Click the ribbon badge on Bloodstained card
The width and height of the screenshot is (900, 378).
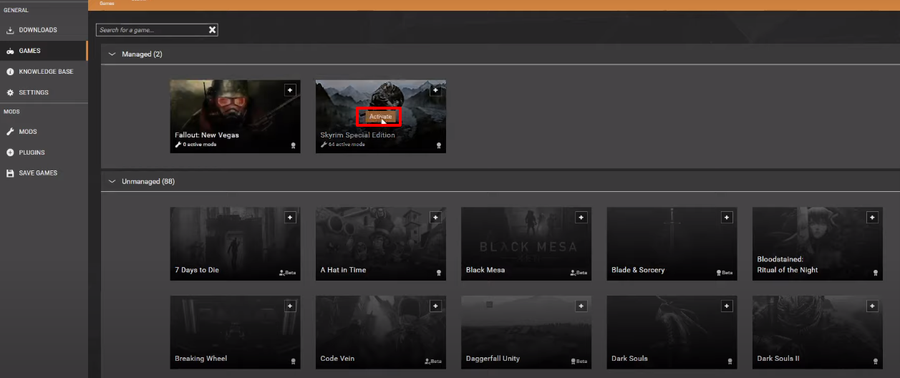tap(876, 273)
